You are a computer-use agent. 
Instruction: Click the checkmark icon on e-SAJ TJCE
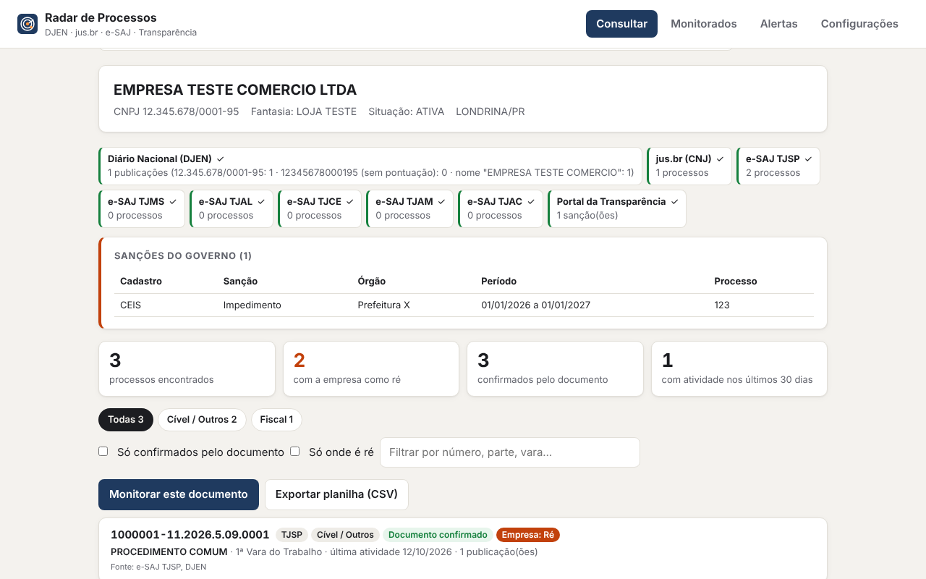[349, 201]
